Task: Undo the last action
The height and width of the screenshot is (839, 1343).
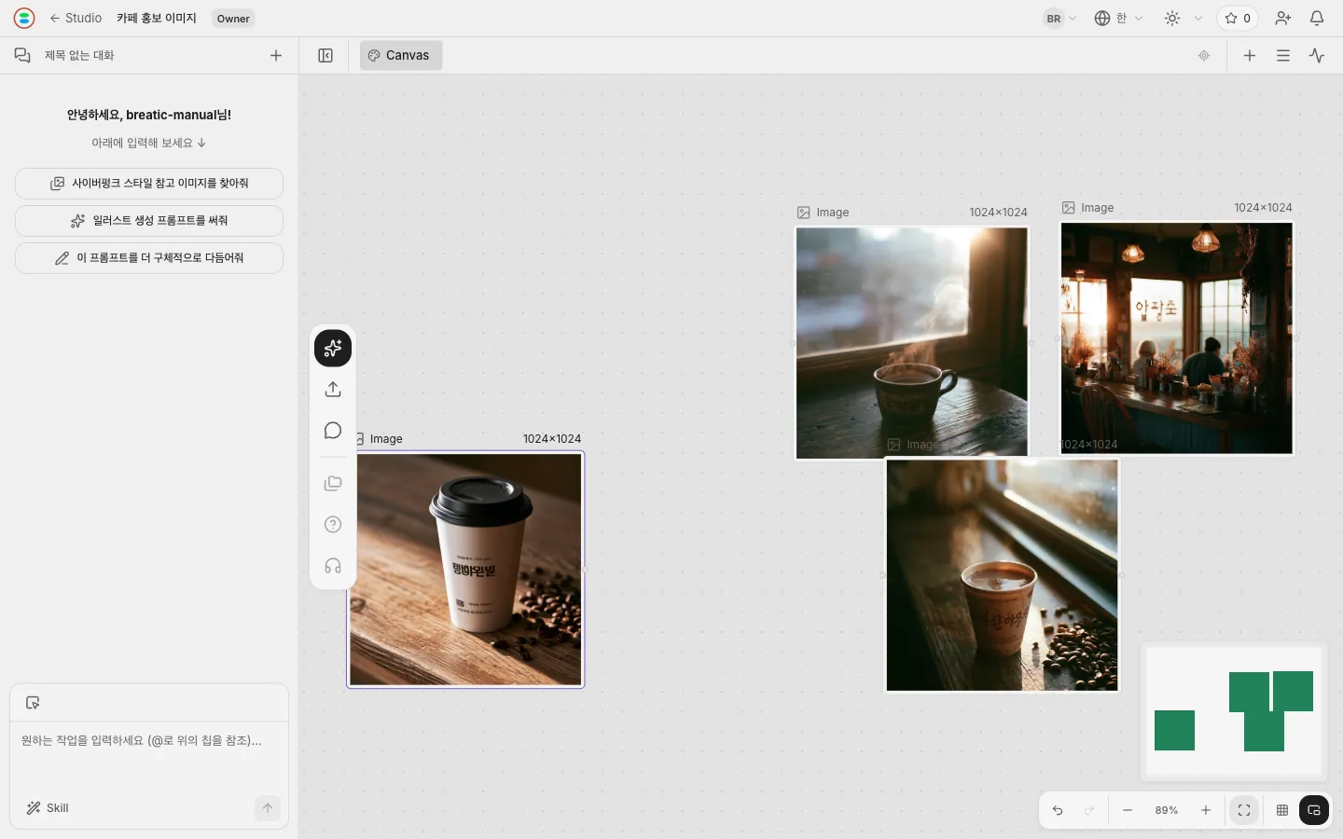Action: tap(1058, 810)
